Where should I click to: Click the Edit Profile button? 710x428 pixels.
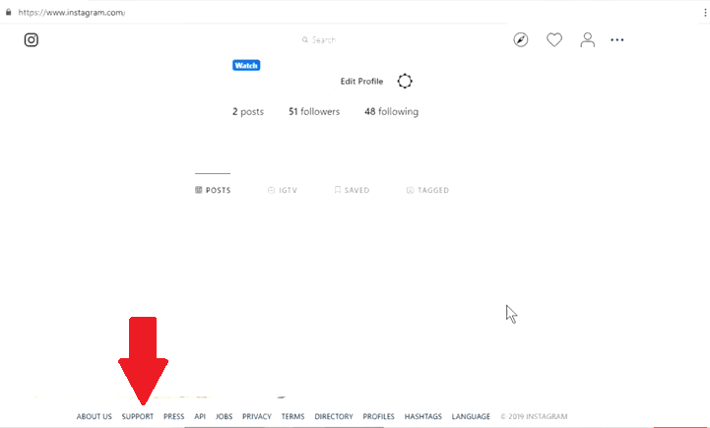point(361,82)
